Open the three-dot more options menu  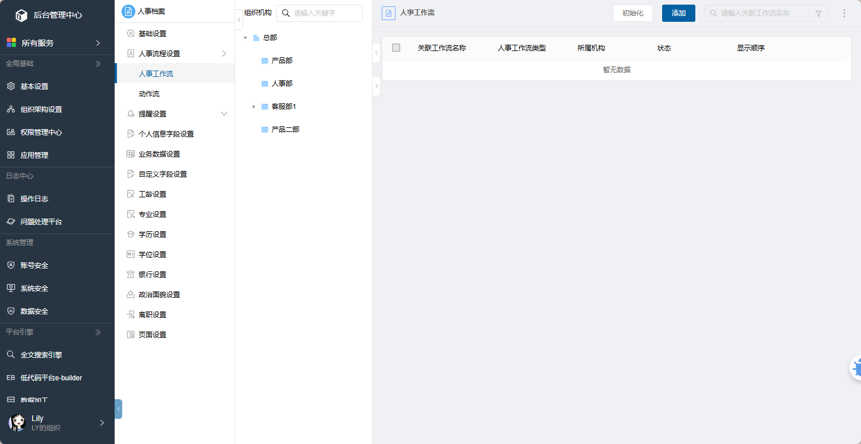click(844, 13)
